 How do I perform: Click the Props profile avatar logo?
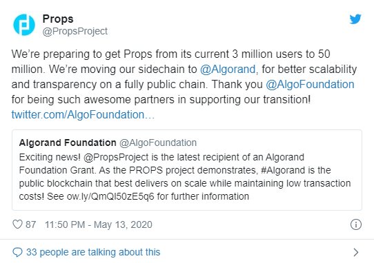click(x=24, y=25)
